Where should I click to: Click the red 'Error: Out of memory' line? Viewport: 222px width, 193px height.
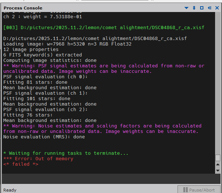(x=38, y=159)
